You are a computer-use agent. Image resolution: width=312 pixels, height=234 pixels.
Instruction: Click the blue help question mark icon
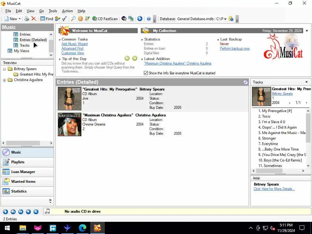tap(149, 19)
